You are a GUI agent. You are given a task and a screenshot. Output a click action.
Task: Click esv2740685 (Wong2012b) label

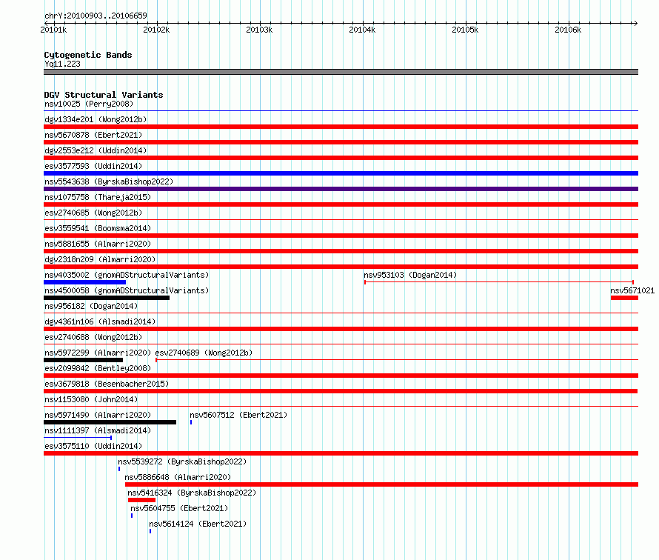[x=93, y=213]
